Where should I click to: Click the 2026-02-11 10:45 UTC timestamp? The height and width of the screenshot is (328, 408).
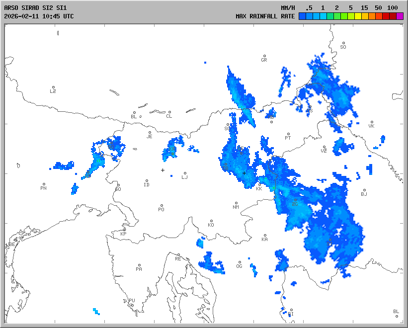point(39,16)
